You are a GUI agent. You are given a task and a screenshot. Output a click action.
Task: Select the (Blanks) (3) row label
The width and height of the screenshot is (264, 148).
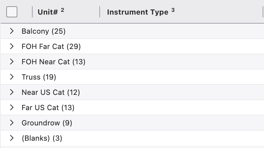42,138
